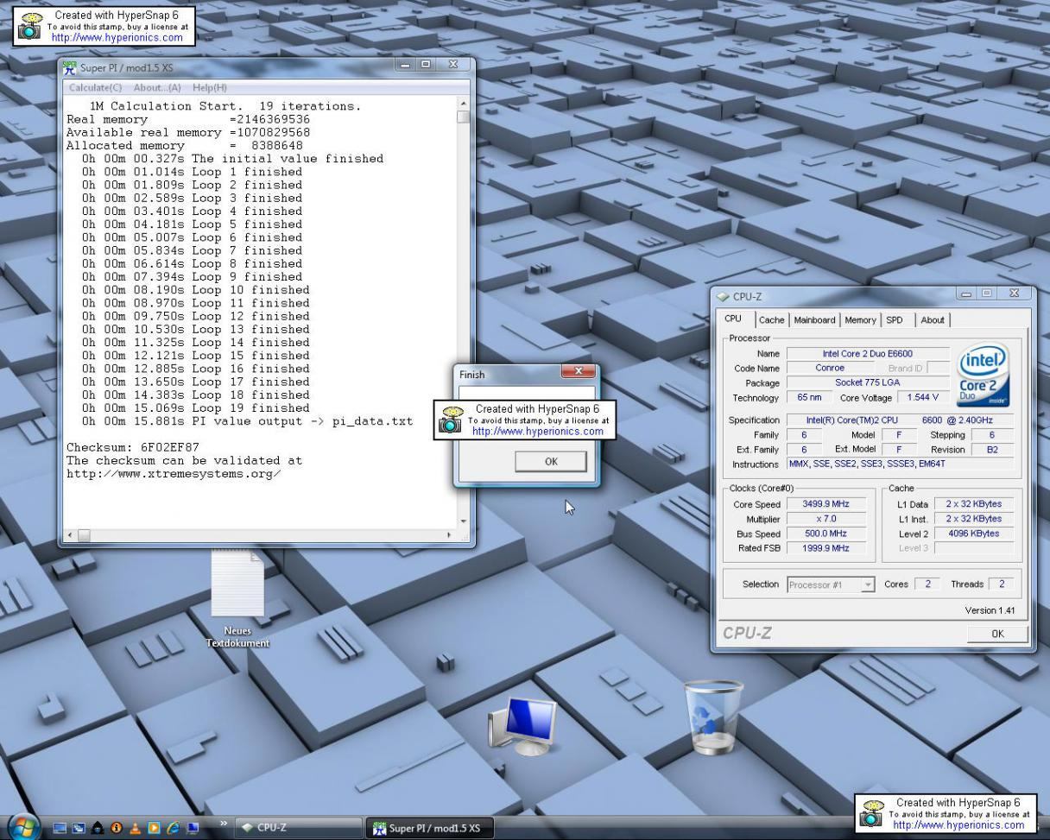Minimize the Super PI window
This screenshot has height=840, width=1050.
407,65
